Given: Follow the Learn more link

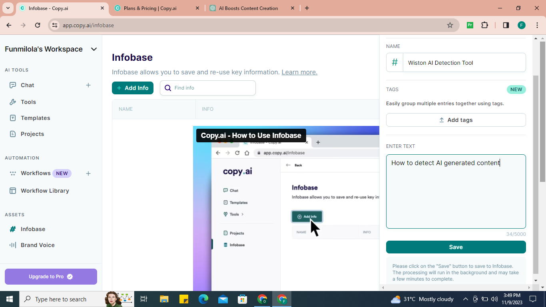Looking at the screenshot, I should click(x=299, y=72).
